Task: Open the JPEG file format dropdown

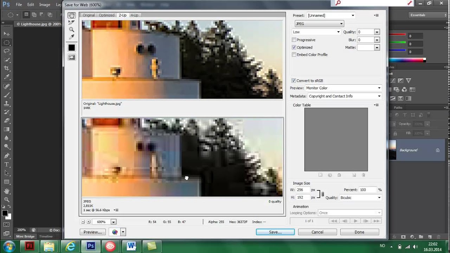Action: pos(319,24)
